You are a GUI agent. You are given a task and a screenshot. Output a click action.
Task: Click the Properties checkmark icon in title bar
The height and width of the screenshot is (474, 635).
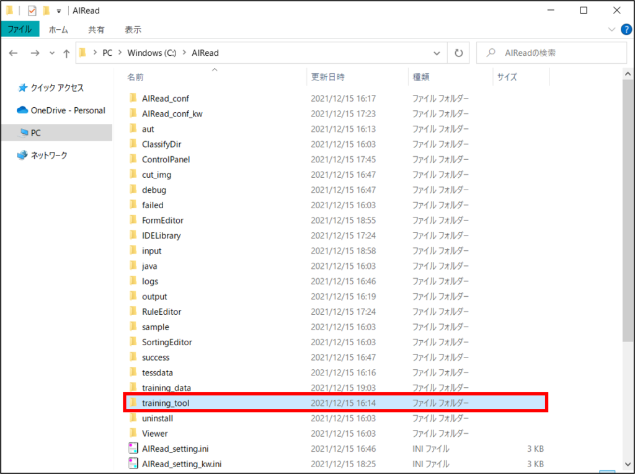tap(32, 11)
